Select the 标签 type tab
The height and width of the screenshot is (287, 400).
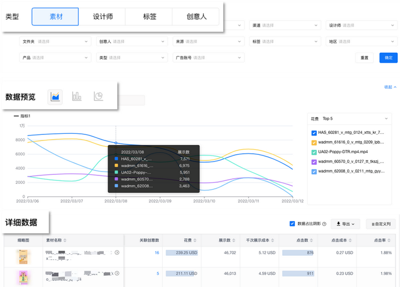click(149, 17)
